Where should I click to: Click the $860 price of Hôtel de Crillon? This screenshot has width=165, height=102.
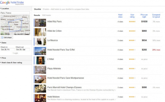pyautogui.click(x=144, y=31)
